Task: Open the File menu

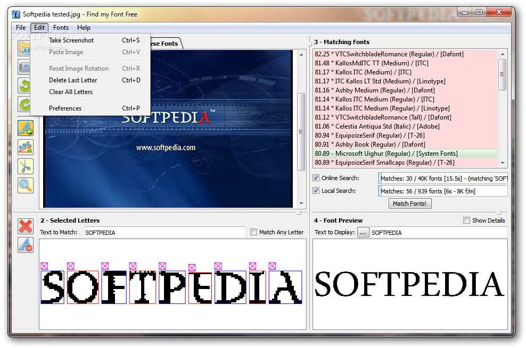Action: point(21,28)
